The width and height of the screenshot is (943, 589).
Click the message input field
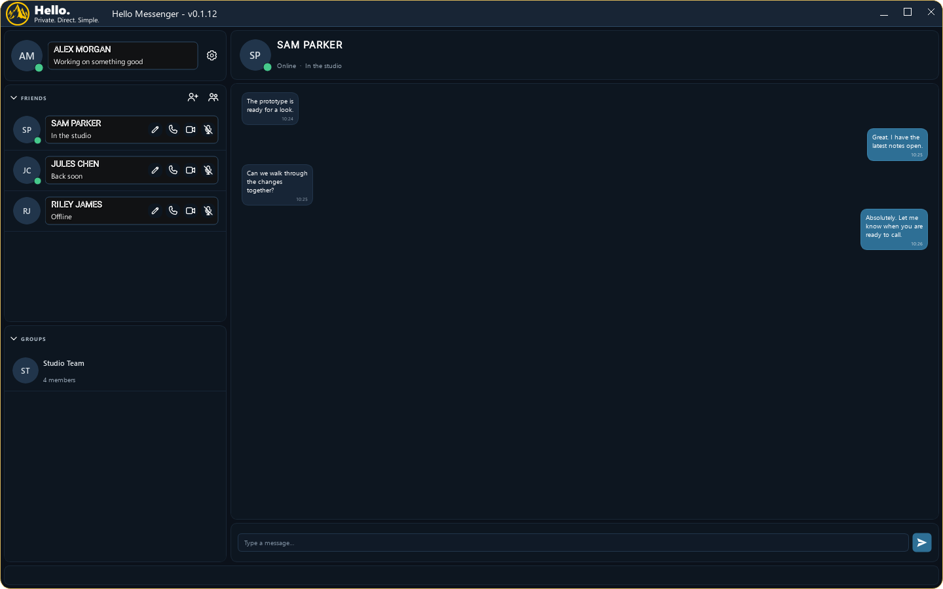tap(573, 543)
